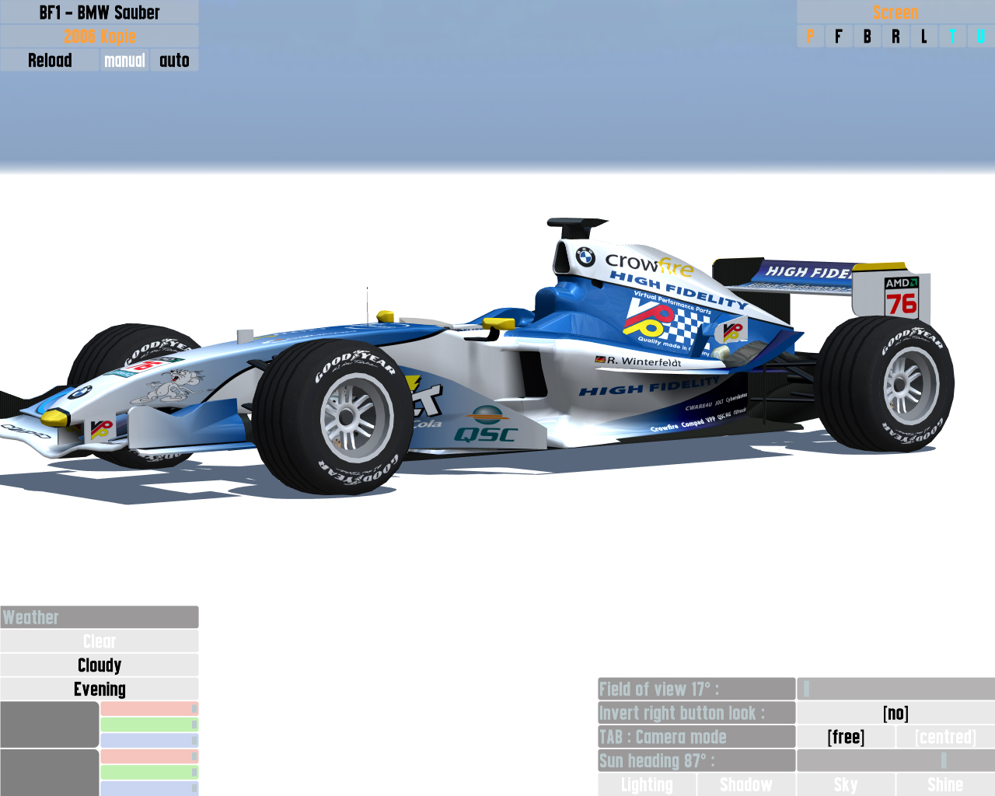Click the lower dark color swatch
The width and height of the screenshot is (995, 796).
click(x=50, y=772)
